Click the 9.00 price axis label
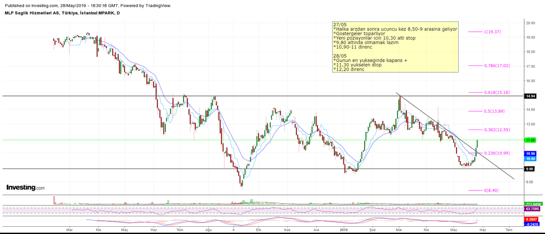Screen dimensions: 545x234 click(530, 182)
